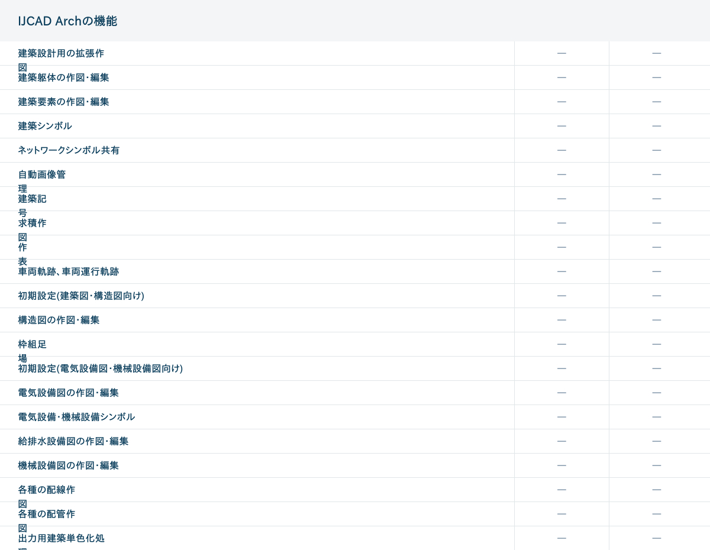The image size is (710, 550).
Task: Click the 給排水設備図の作図・編集 label
Action: click(73, 441)
